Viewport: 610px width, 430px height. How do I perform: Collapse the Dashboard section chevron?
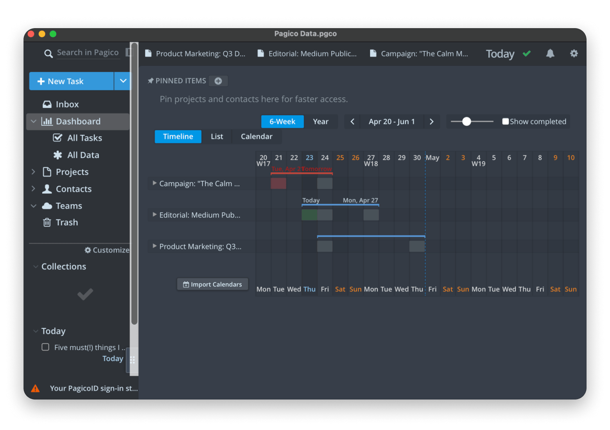tap(34, 122)
